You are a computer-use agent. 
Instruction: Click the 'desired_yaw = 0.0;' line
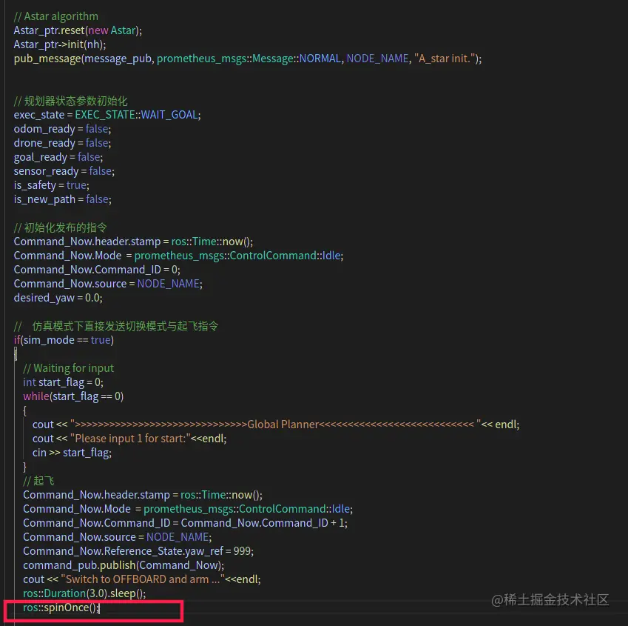coord(58,298)
